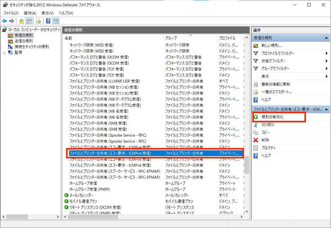Toggle action pane show/hide toolbar icon
This screenshot has width=331, height=228.
pyautogui.click(x=56, y=21)
